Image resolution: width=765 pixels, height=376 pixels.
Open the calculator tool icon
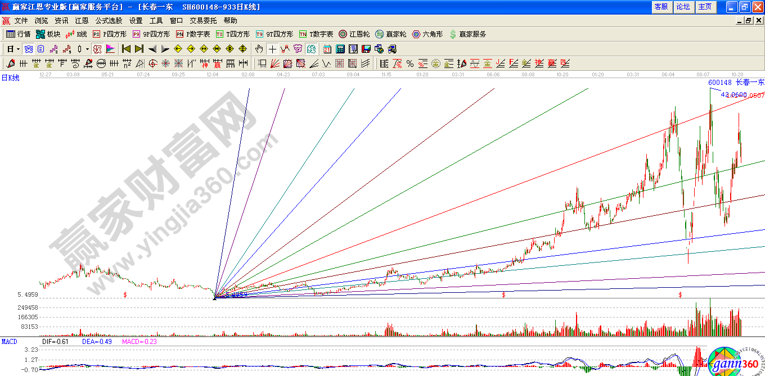click(340, 49)
